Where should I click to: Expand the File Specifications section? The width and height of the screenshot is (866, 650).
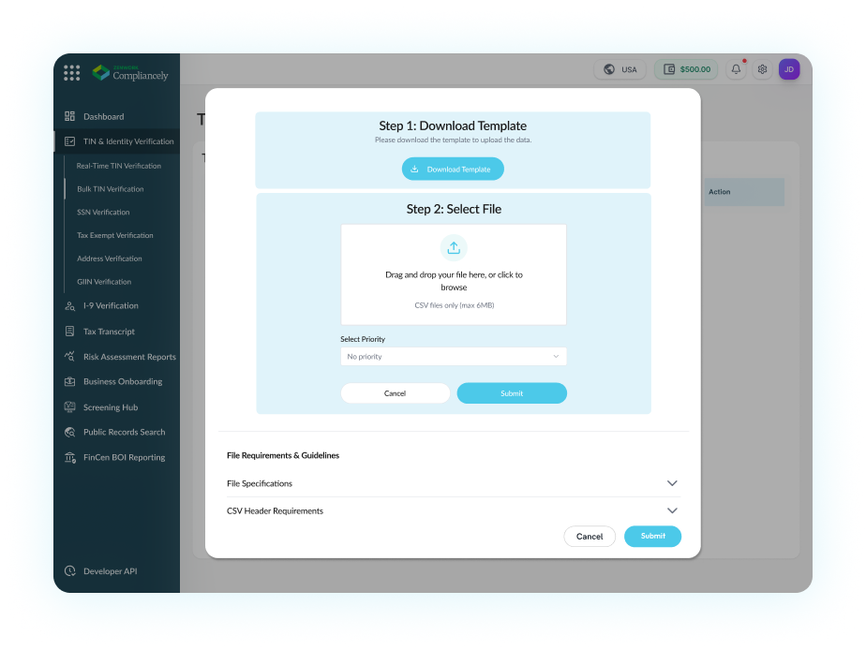671,483
